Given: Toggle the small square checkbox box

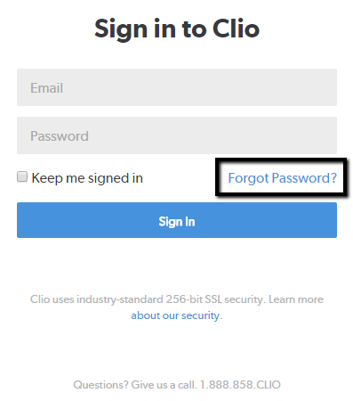Looking at the screenshot, I should 22,176.
